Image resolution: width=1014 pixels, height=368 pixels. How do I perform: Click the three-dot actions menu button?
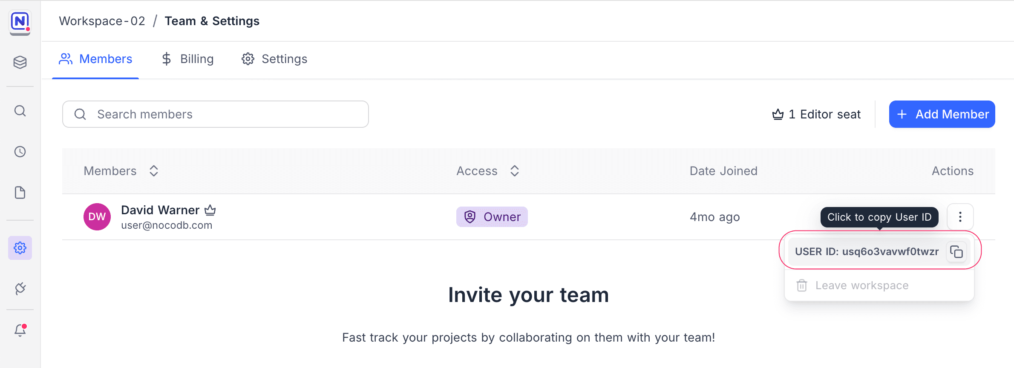[960, 217]
